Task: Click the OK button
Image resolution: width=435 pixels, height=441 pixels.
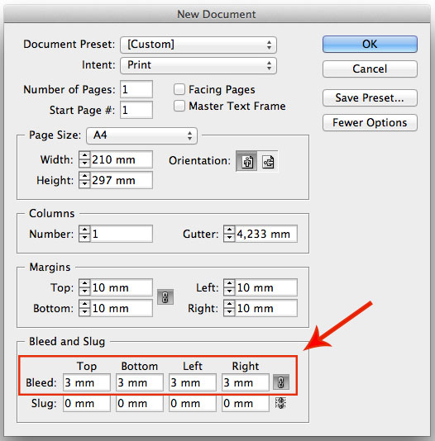Action: 370,44
